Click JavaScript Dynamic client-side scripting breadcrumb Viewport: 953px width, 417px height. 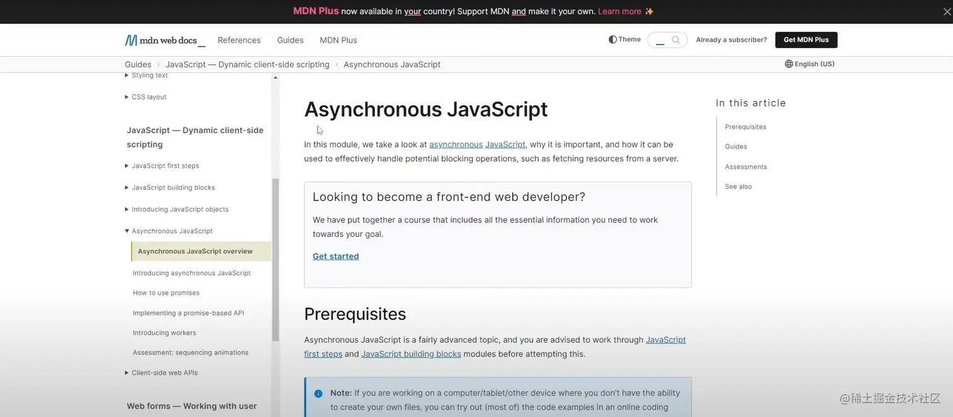247,64
